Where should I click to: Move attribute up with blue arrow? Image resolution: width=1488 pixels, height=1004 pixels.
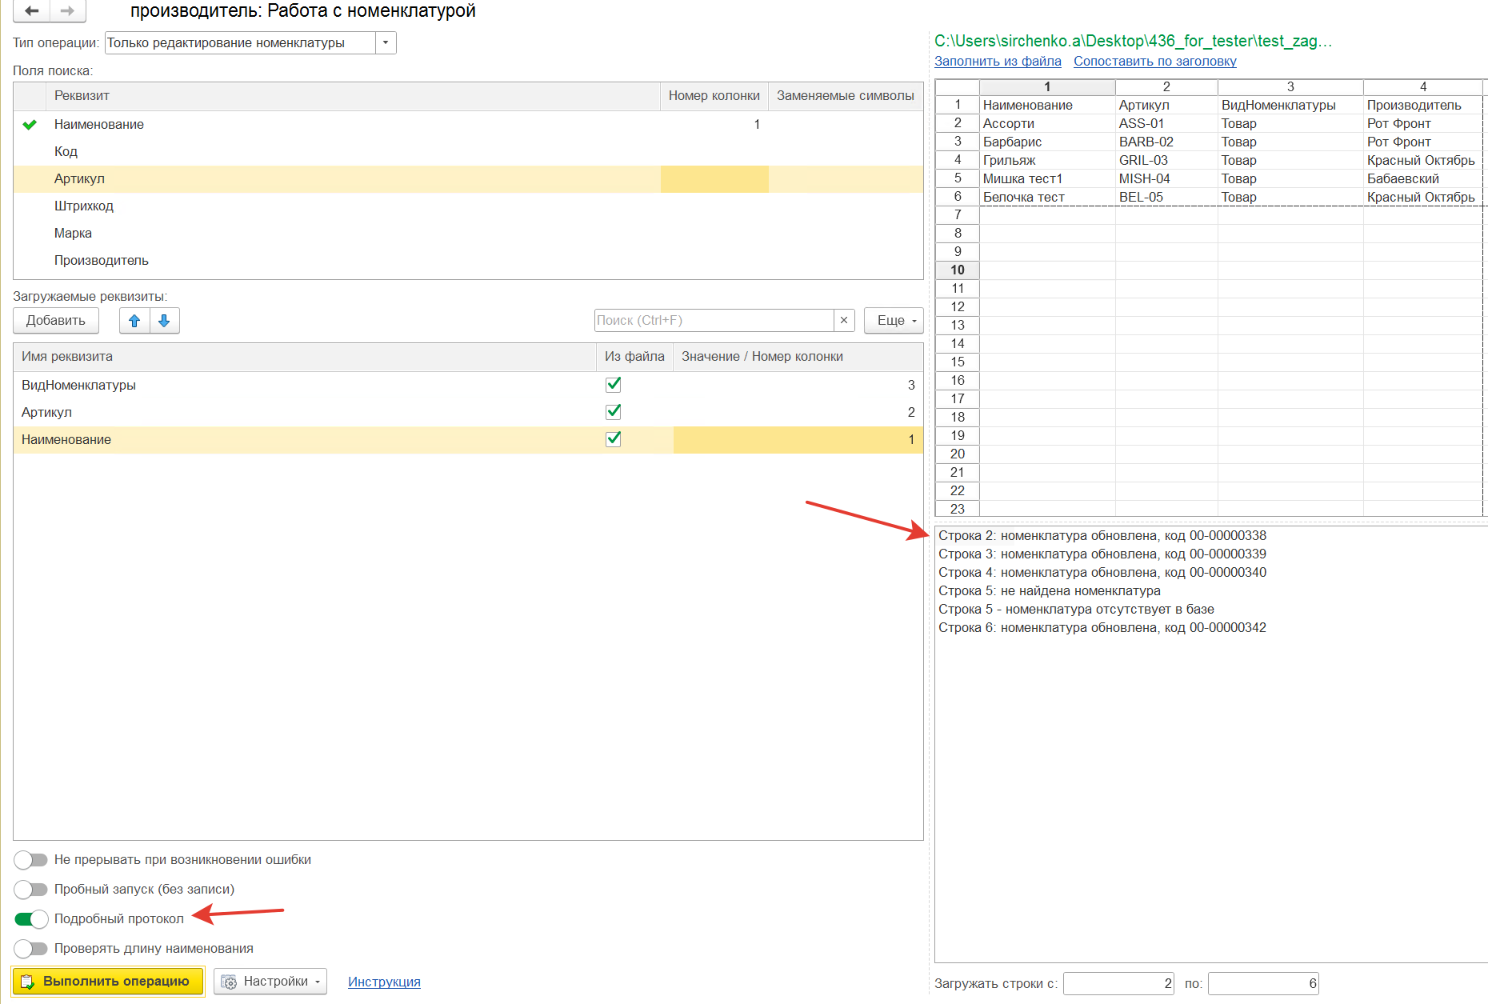[x=134, y=321]
